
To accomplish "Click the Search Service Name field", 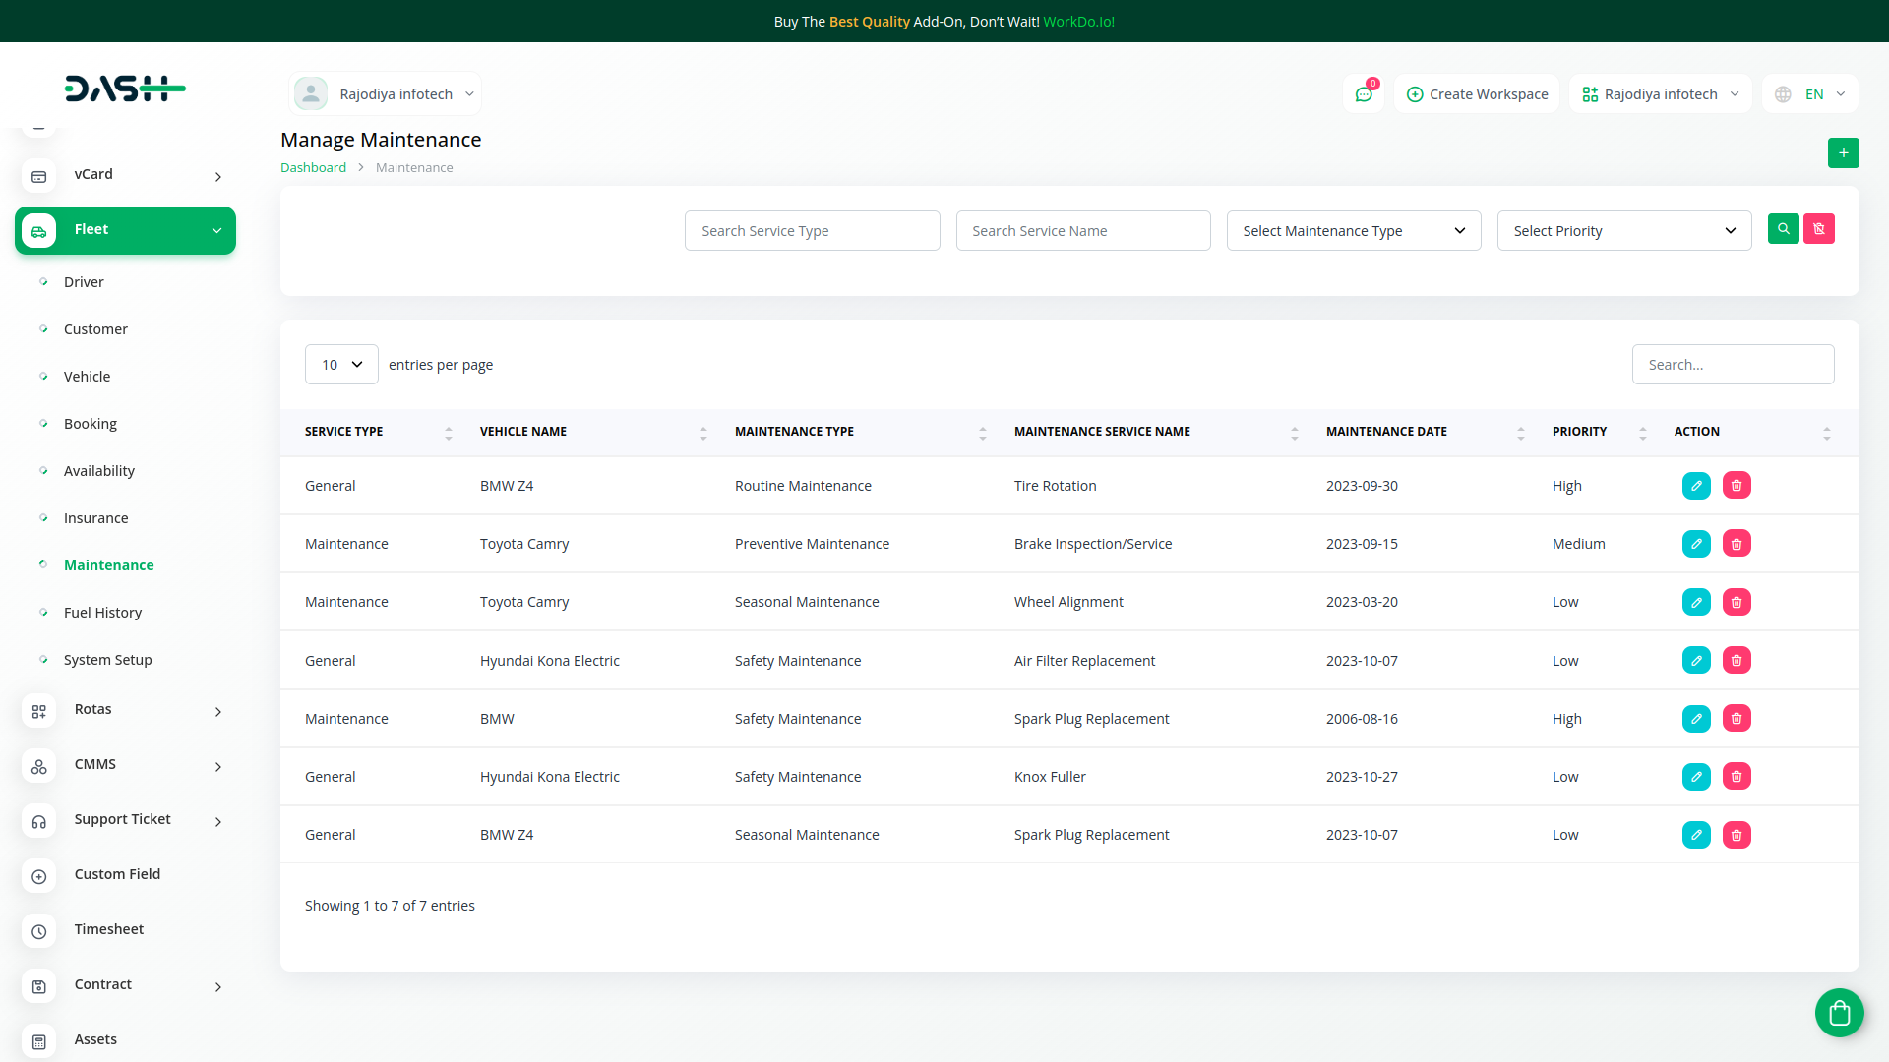I will (x=1082, y=231).
